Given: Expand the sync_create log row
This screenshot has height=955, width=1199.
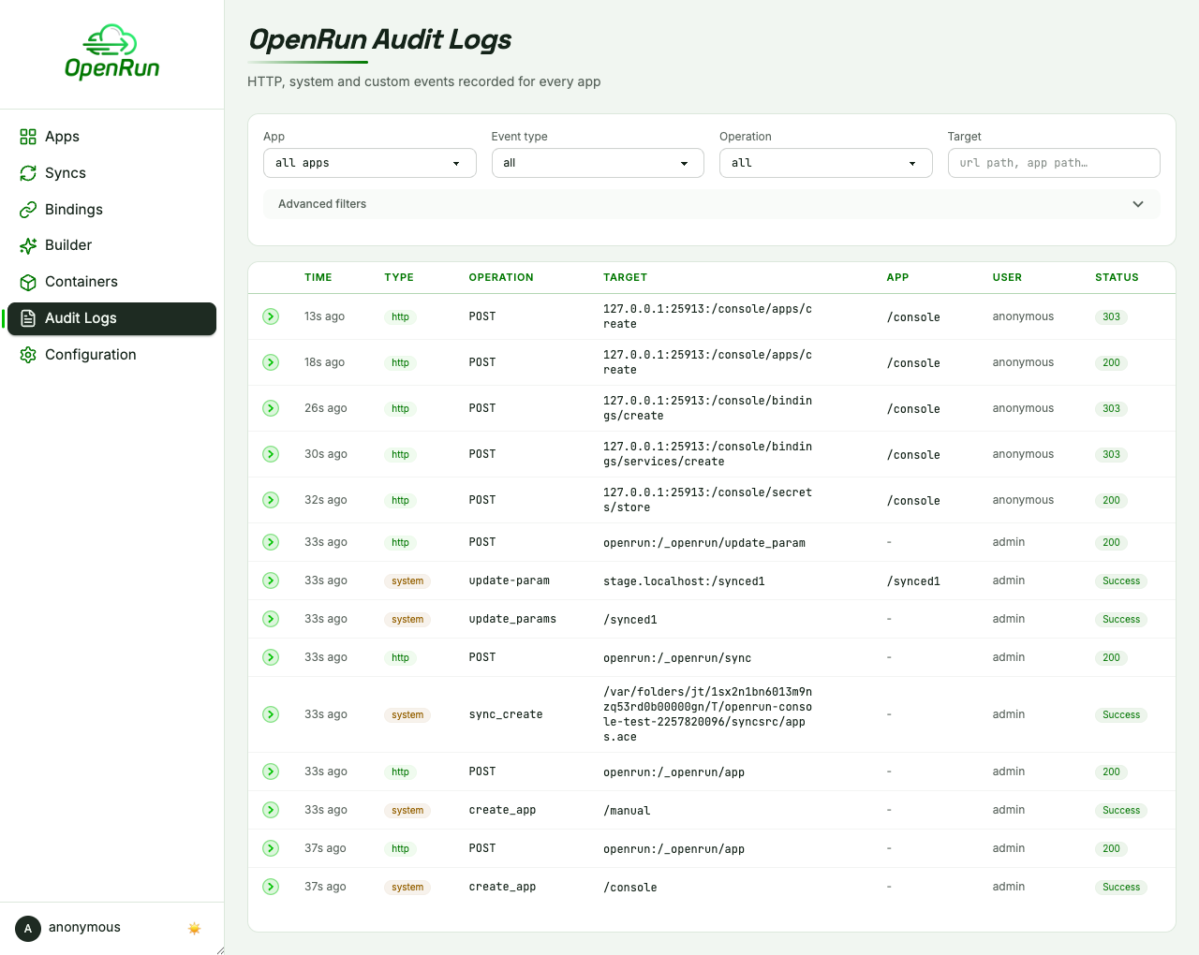Looking at the screenshot, I should [271, 714].
